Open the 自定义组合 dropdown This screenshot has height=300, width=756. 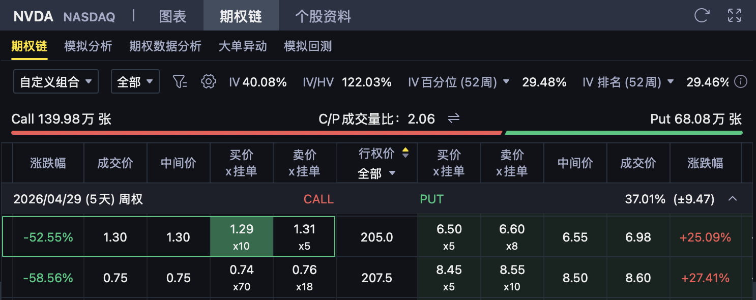[x=56, y=81]
